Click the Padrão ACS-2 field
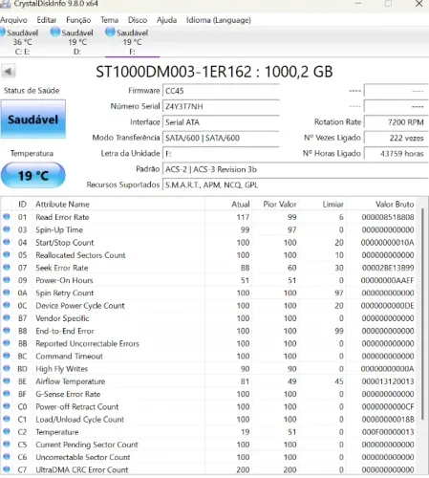 coord(295,169)
